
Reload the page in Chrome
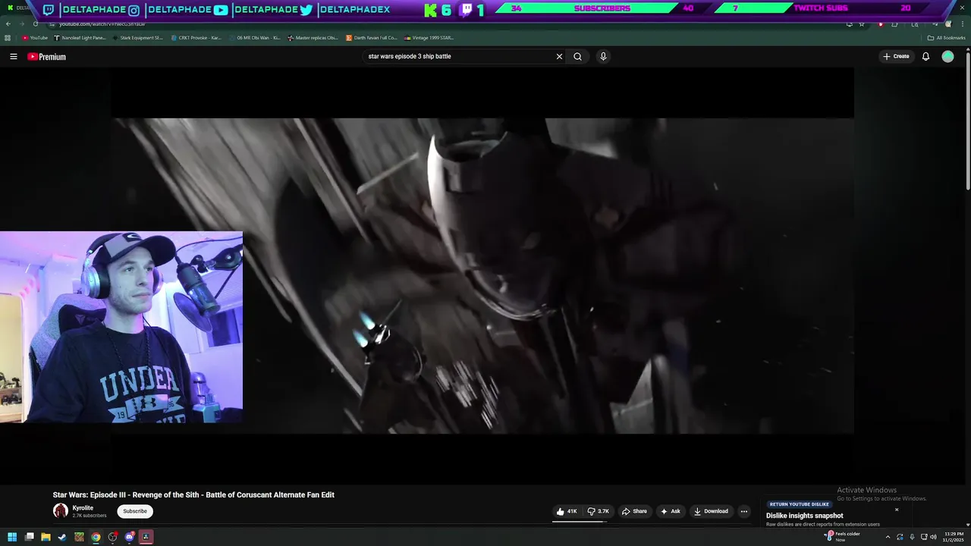click(x=35, y=24)
